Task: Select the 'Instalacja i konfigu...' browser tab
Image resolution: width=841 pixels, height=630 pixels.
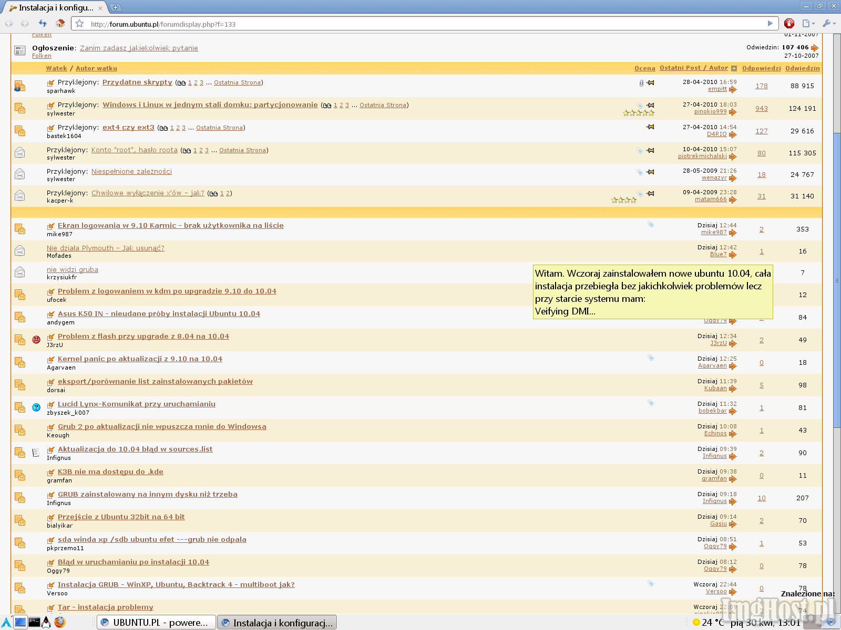Action: click(55, 8)
